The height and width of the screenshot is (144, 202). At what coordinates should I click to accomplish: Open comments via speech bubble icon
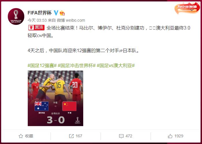pyautogui.click(x=121, y=136)
